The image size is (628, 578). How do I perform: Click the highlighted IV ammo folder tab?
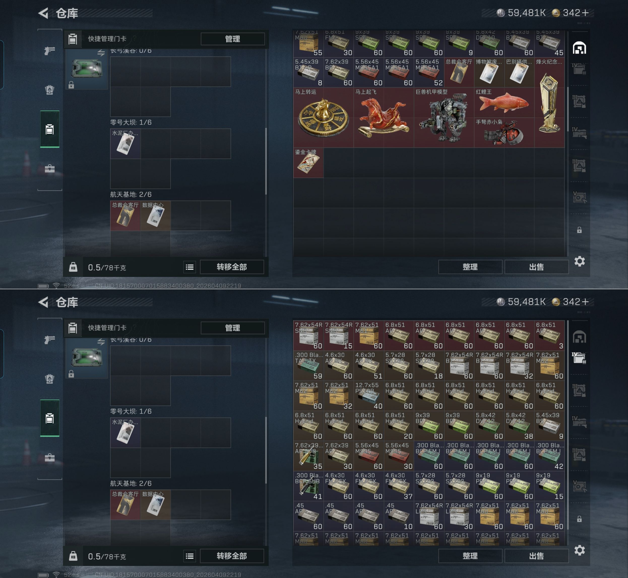point(579,357)
